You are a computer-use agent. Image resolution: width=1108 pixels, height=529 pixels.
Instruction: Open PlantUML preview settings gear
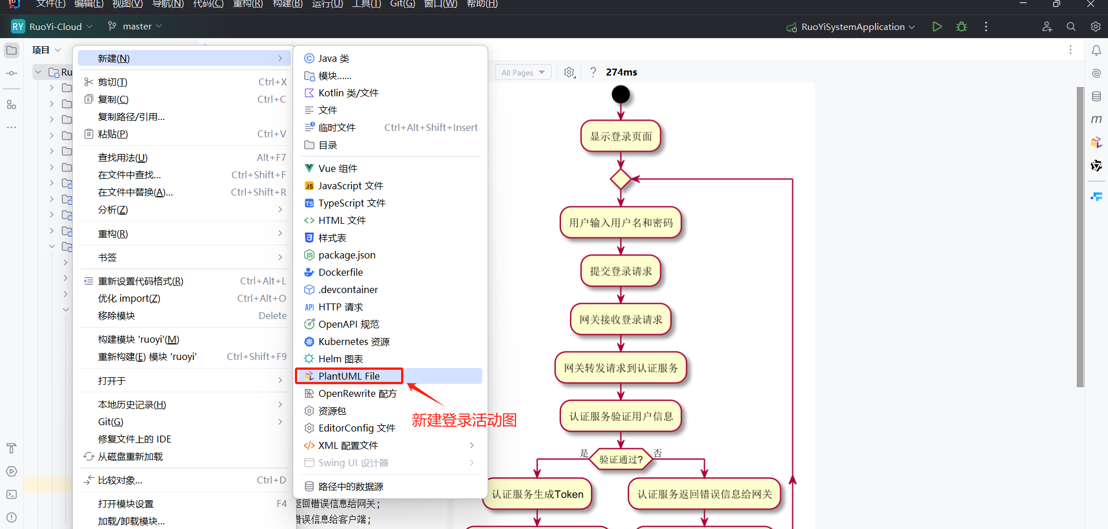point(569,72)
